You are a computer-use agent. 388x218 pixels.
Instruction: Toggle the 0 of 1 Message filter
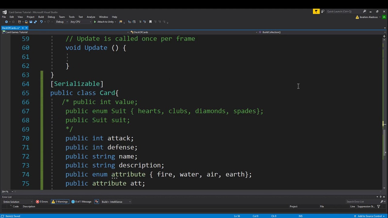pyautogui.click(x=82, y=202)
